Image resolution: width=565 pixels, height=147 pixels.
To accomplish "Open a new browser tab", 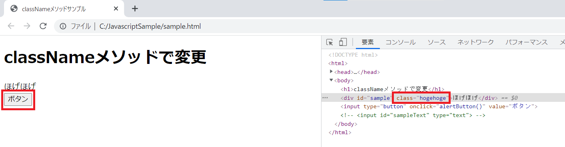I will coord(135,8).
